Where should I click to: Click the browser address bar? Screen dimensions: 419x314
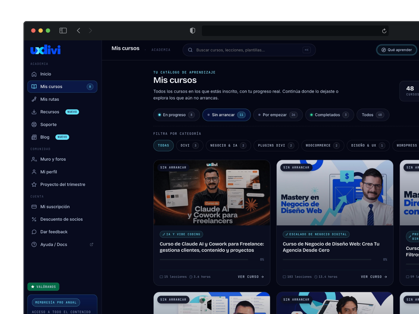click(295, 31)
